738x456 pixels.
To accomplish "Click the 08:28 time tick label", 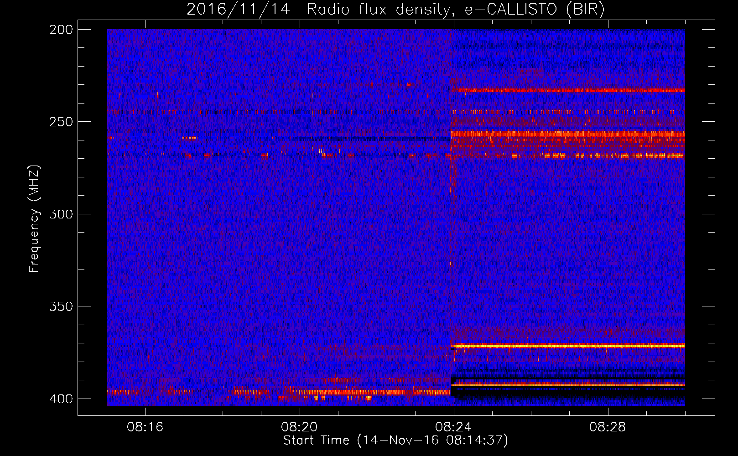I will (x=608, y=427).
